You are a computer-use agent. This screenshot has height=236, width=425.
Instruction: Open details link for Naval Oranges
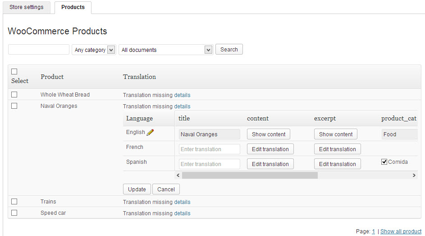tap(182, 106)
